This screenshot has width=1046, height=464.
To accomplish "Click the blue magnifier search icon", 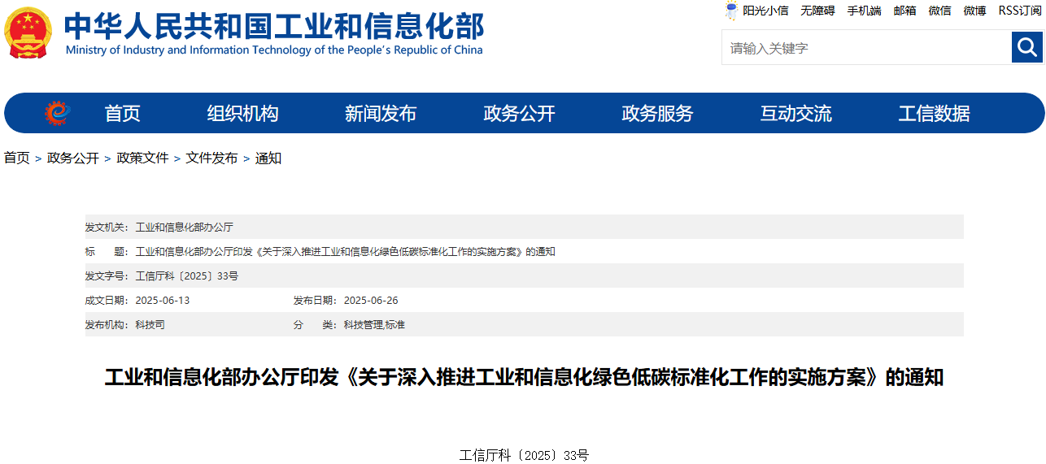I will click(1026, 47).
